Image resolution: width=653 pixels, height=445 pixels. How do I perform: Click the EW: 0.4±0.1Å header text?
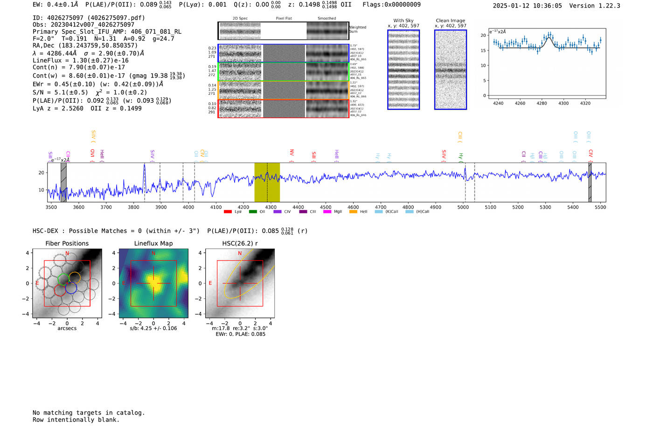(x=56, y=4)
